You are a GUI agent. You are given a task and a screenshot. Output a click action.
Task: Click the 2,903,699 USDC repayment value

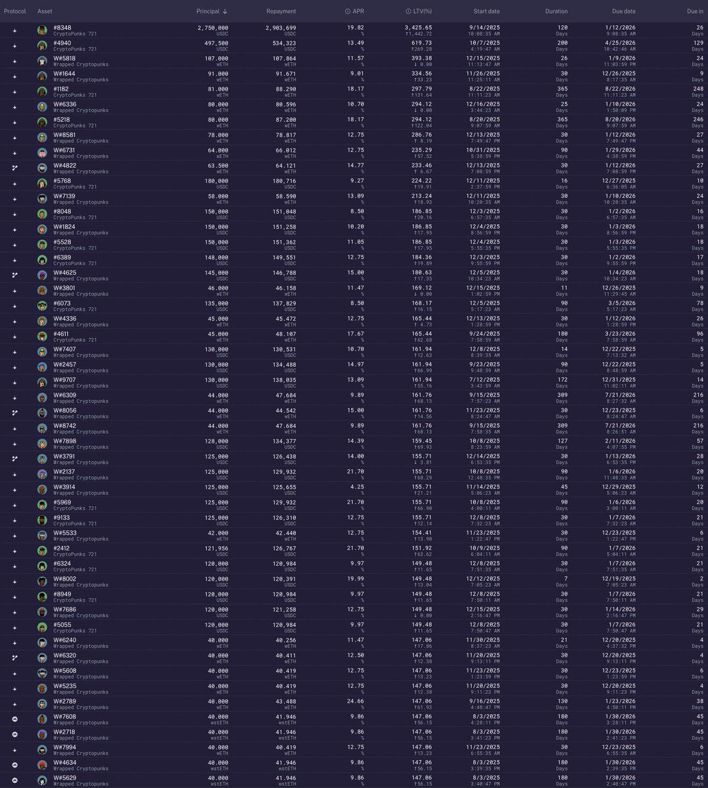281,30
